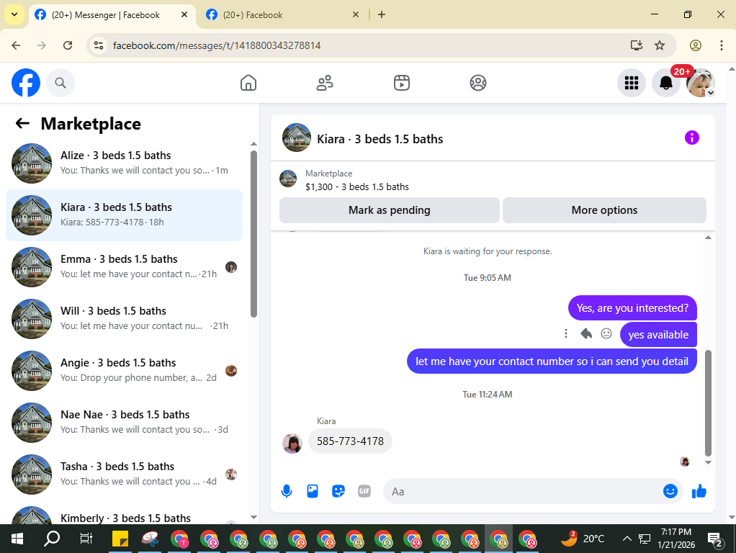Viewport: 736px width, 553px height.
Task: Open Chrome profile icon
Action: 695,45
